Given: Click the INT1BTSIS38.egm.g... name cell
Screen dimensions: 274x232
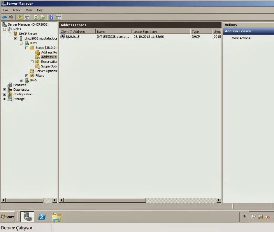Looking at the screenshot, I should pos(113,37).
